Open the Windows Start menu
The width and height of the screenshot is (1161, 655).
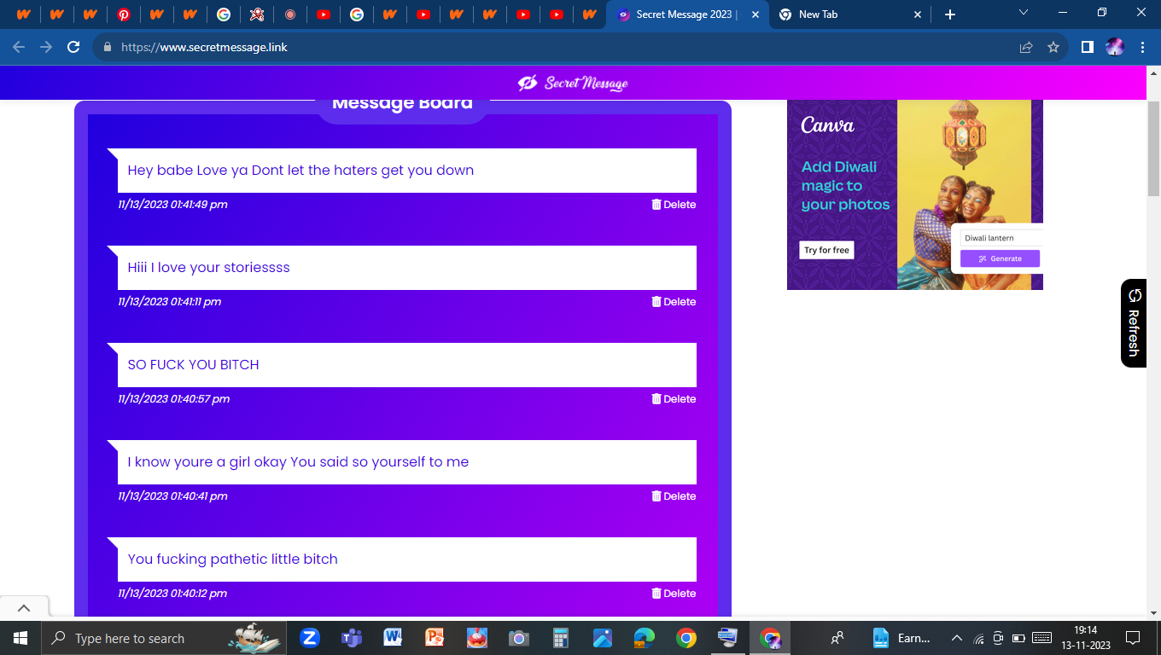pos(20,638)
